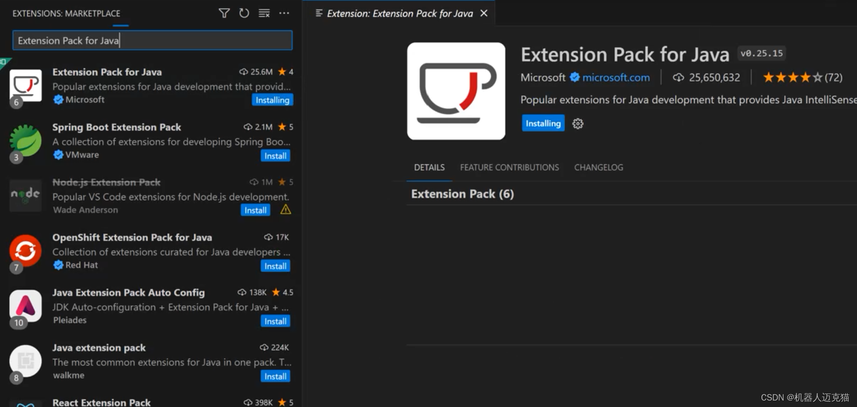The width and height of the screenshot is (857, 407).
Task: Clear extensions search results icon
Action: click(264, 13)
